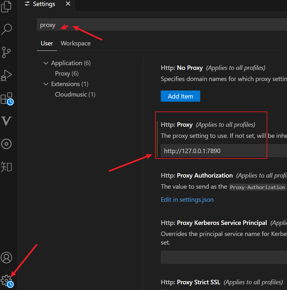Close the Settings editor tab
The width and height of the screenshot is (287, 290).
(x=68, y=4)
